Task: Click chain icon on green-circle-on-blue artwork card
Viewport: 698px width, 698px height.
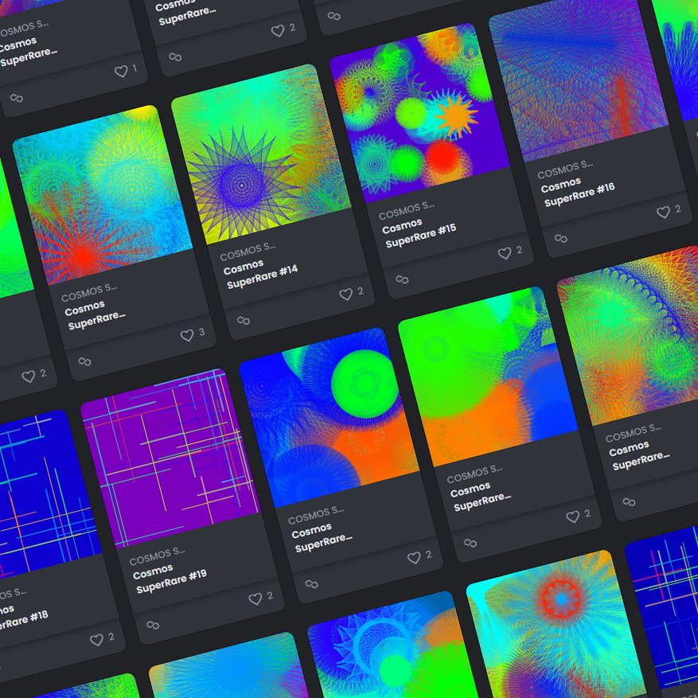Action: tap(312, 583)
